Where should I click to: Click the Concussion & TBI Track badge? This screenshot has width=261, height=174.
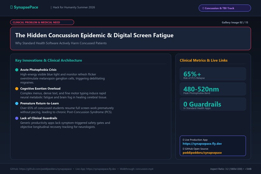tap(224, 8)
